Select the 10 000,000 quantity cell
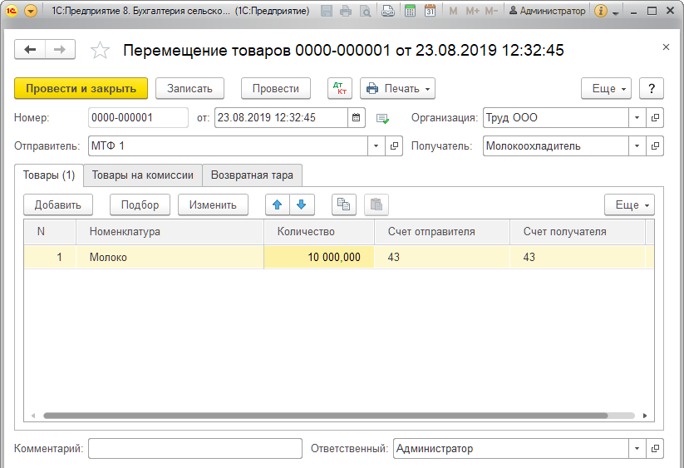Screen dimensions: 684x468 tap(319, 258)
